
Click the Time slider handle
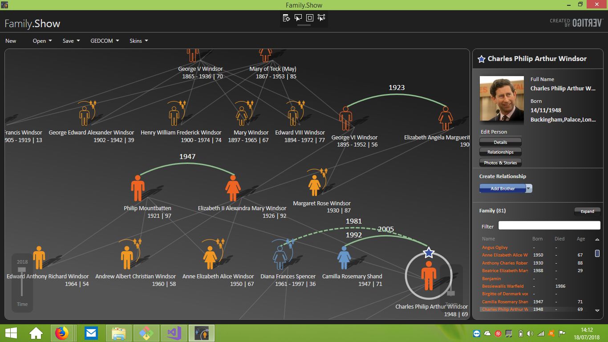click(21, 270)
